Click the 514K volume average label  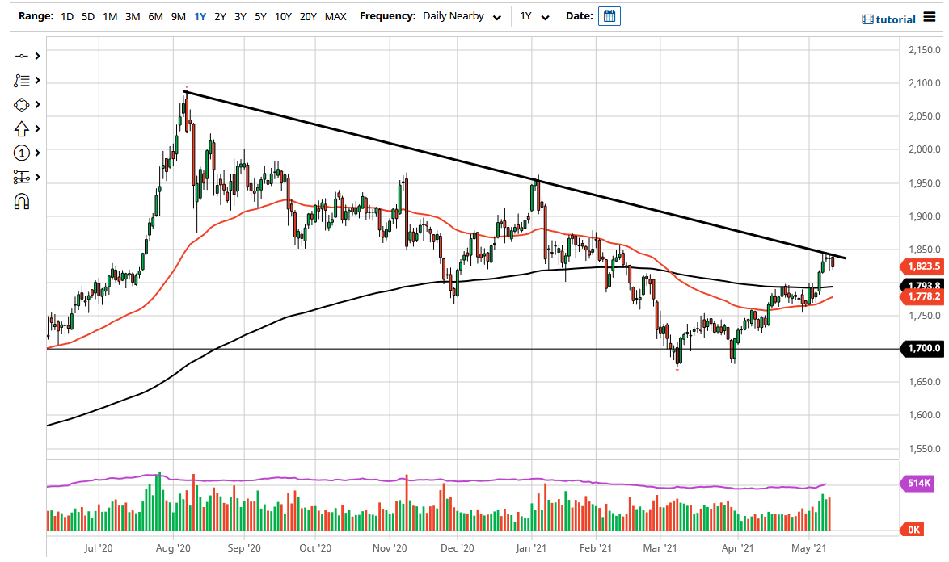[x=919, y=483]
